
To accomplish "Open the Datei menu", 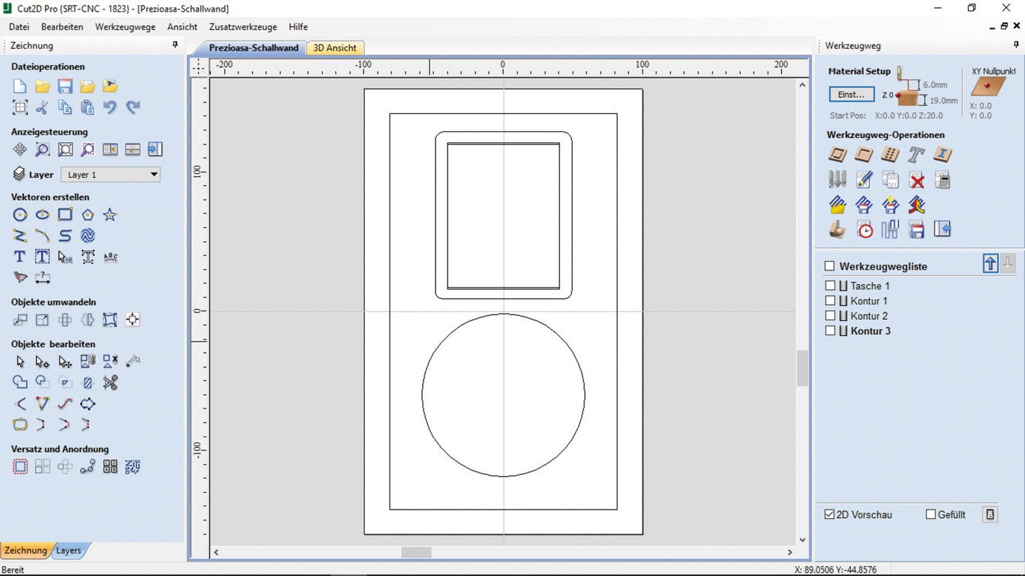I will point(19,27).
